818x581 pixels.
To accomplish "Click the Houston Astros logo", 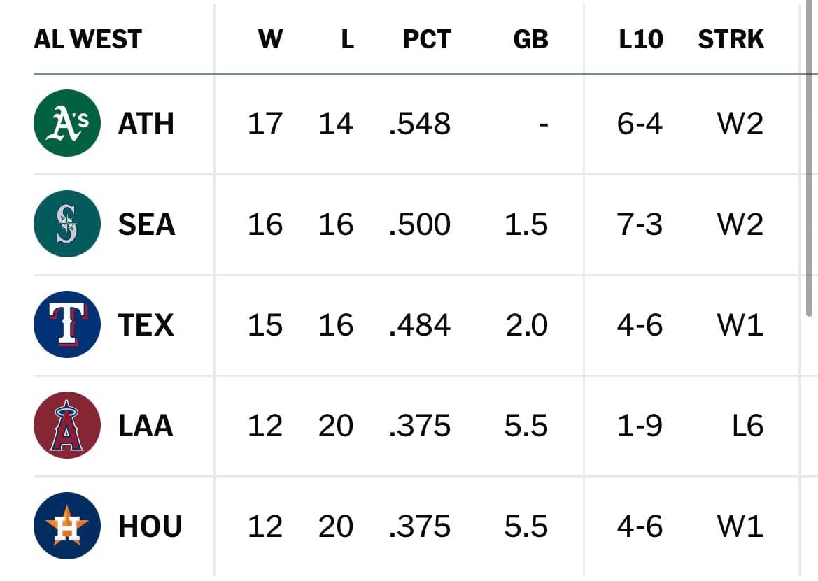I will coord(66,525).
